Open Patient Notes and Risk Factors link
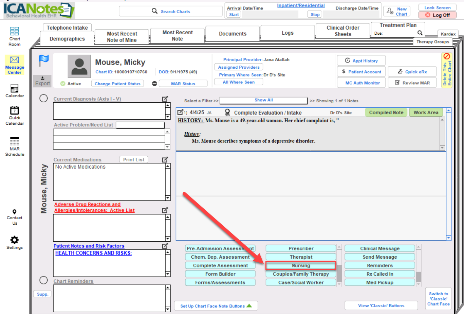464x314 pixels. click(x=89, y=246)
